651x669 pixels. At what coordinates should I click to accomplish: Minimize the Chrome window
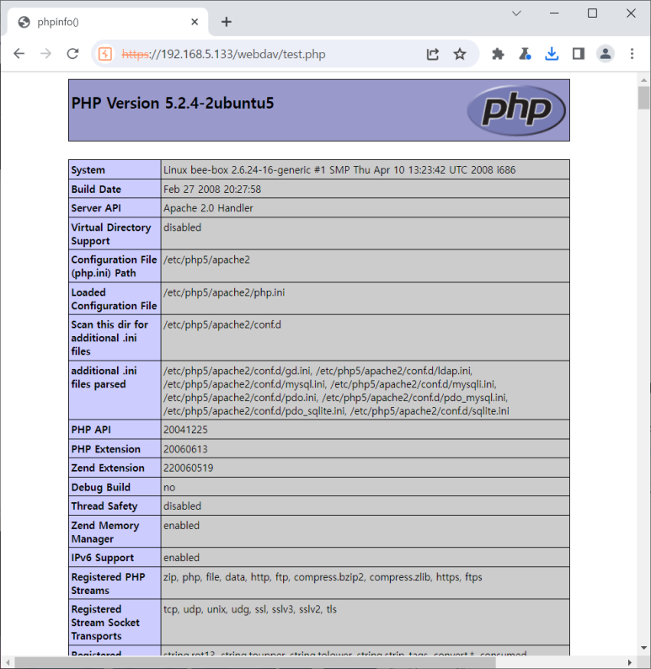(x=554, y=13)
